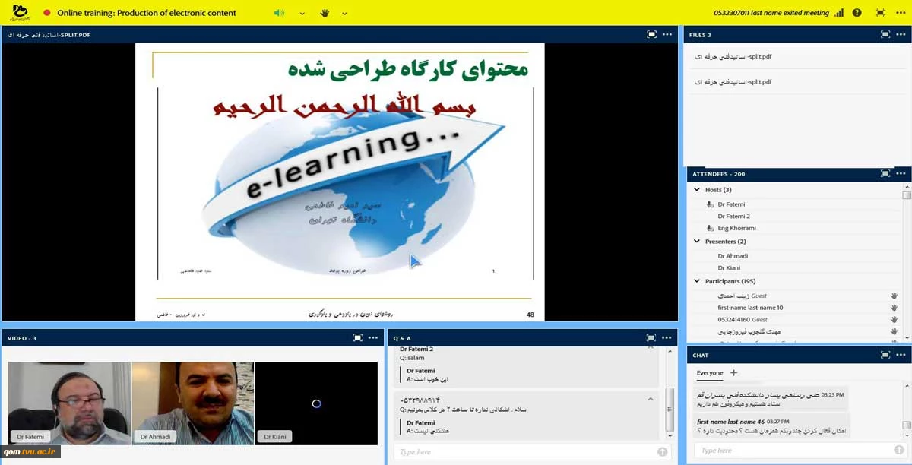Select the second split.pdf file in Files pod
Viewport: 912px width, 465px height.
point(733,82)
